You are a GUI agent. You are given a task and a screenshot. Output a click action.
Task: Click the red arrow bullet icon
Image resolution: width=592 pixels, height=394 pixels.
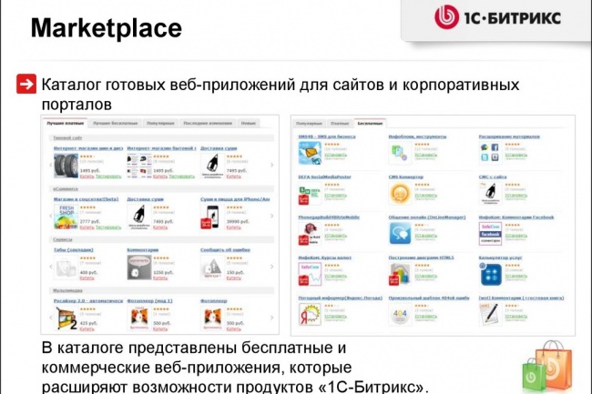26,84
